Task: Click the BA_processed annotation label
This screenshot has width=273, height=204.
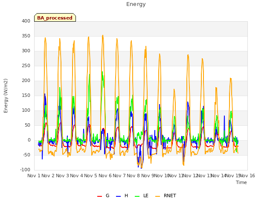Action: pyautogui.click(x=55, y=17)
